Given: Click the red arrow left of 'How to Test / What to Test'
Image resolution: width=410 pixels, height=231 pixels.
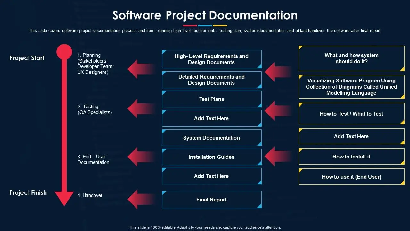Looking at the screenshot, I should (x=276, y=111).
